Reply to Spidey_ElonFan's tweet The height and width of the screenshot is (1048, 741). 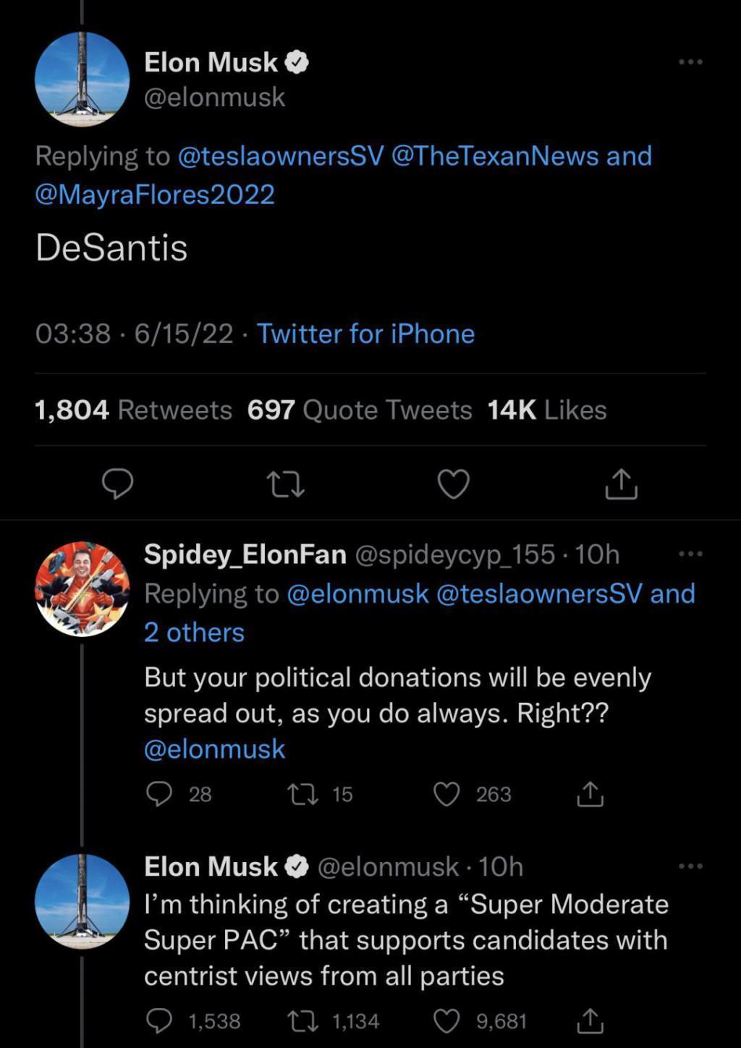159,794
